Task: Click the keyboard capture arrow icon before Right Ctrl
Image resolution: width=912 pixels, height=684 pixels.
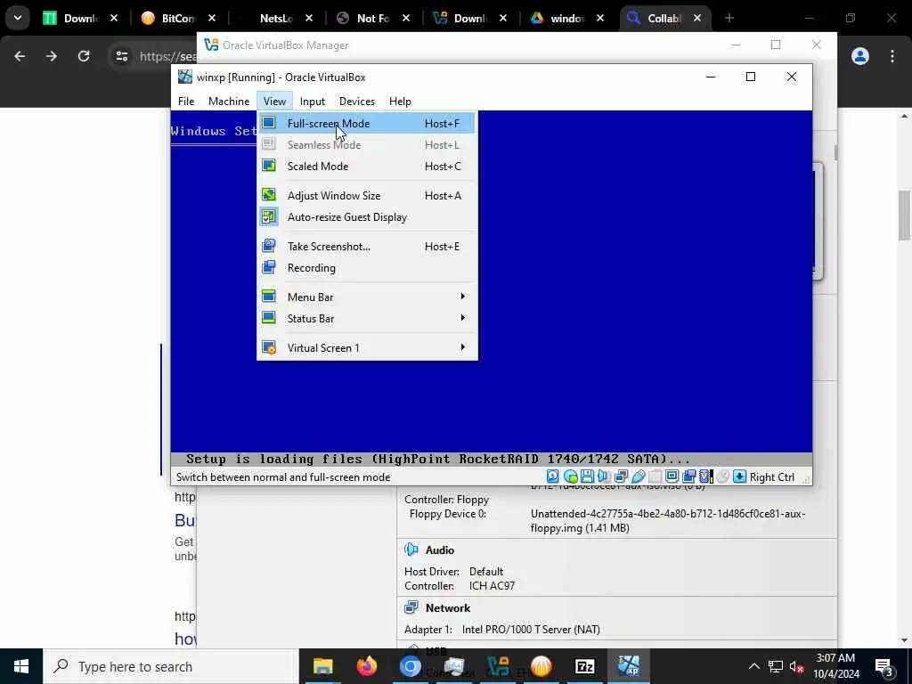Action: click(x=739, y=477)
